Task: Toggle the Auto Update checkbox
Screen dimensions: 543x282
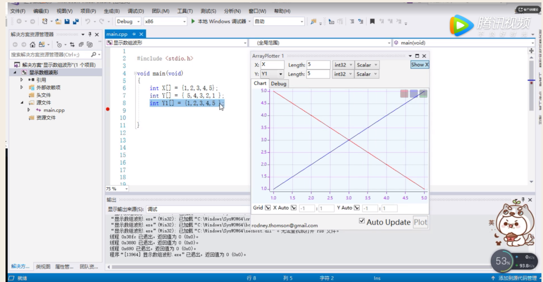Action: pyautogui.click(x=362, y=221)
